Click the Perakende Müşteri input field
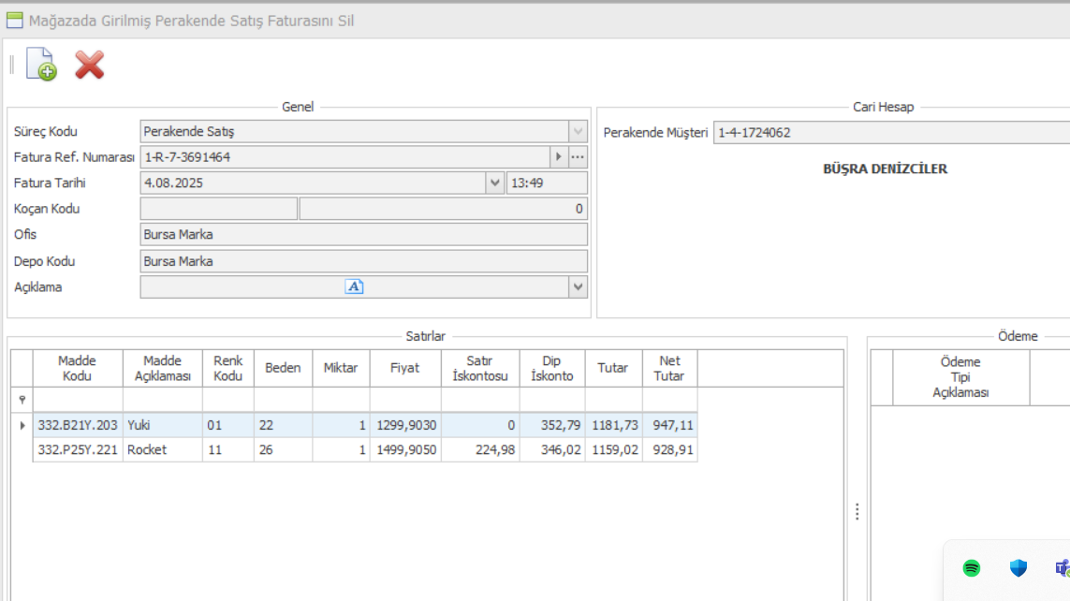This screenshot has height=601, width=1070. [889, 133]
